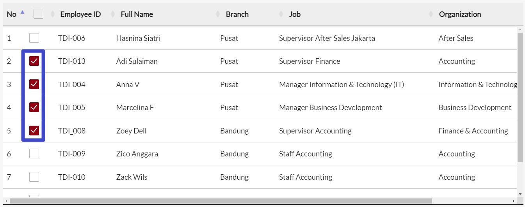
Task: Click the Job column header
Action: pyautogui.click(x=295, y=14)
